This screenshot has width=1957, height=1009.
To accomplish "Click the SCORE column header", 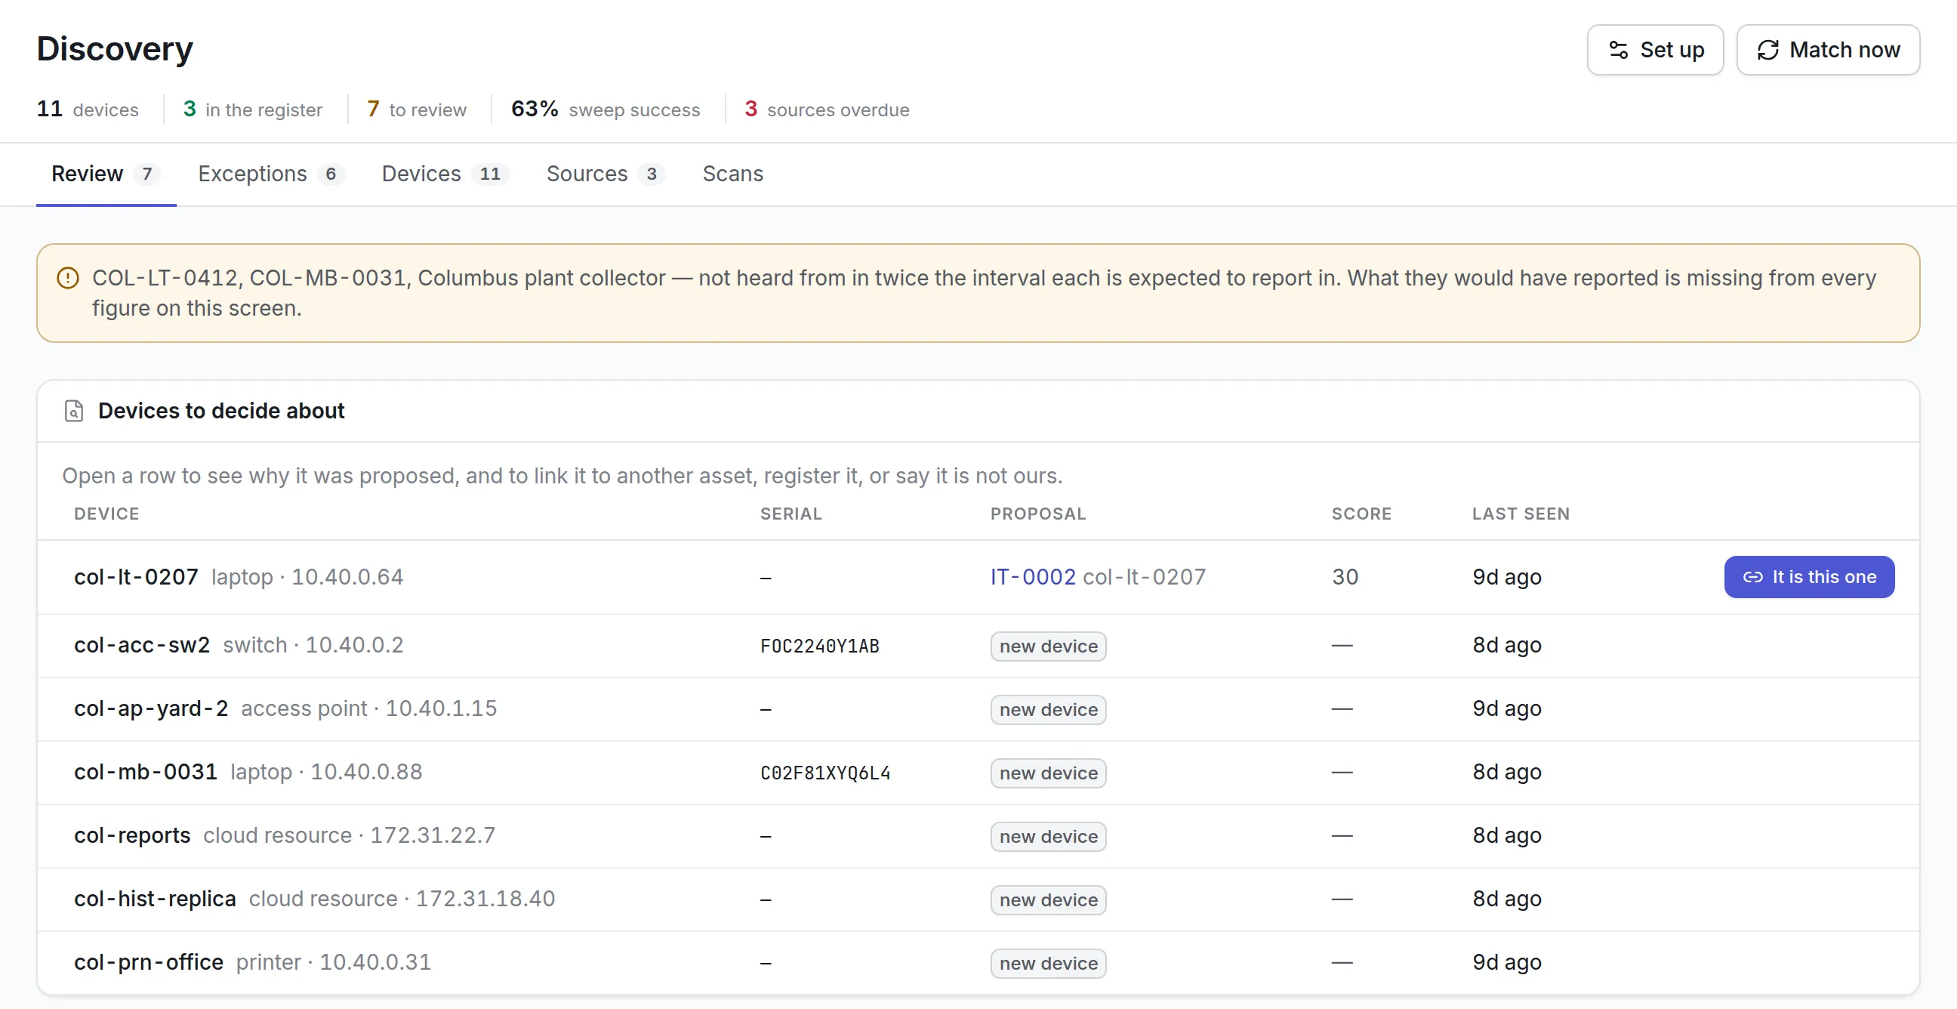I will click(1361, 514).
